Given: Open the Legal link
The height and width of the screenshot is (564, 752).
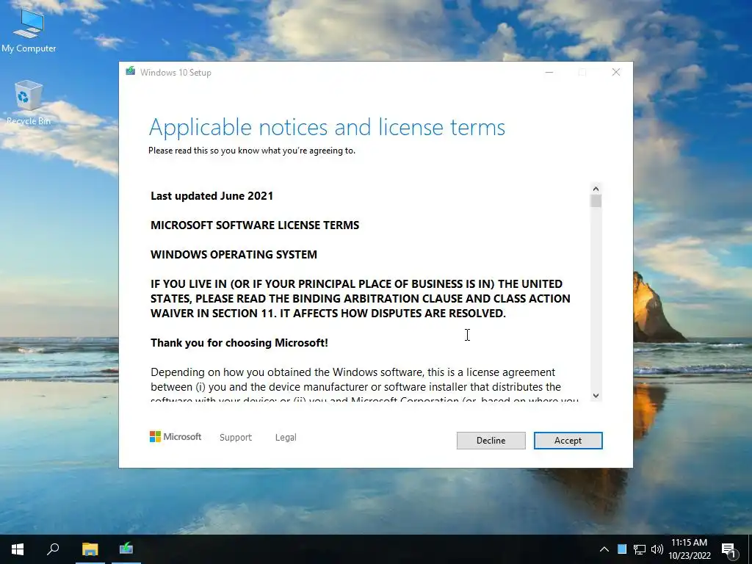Looking at the screenshot, I should (286, 438).
